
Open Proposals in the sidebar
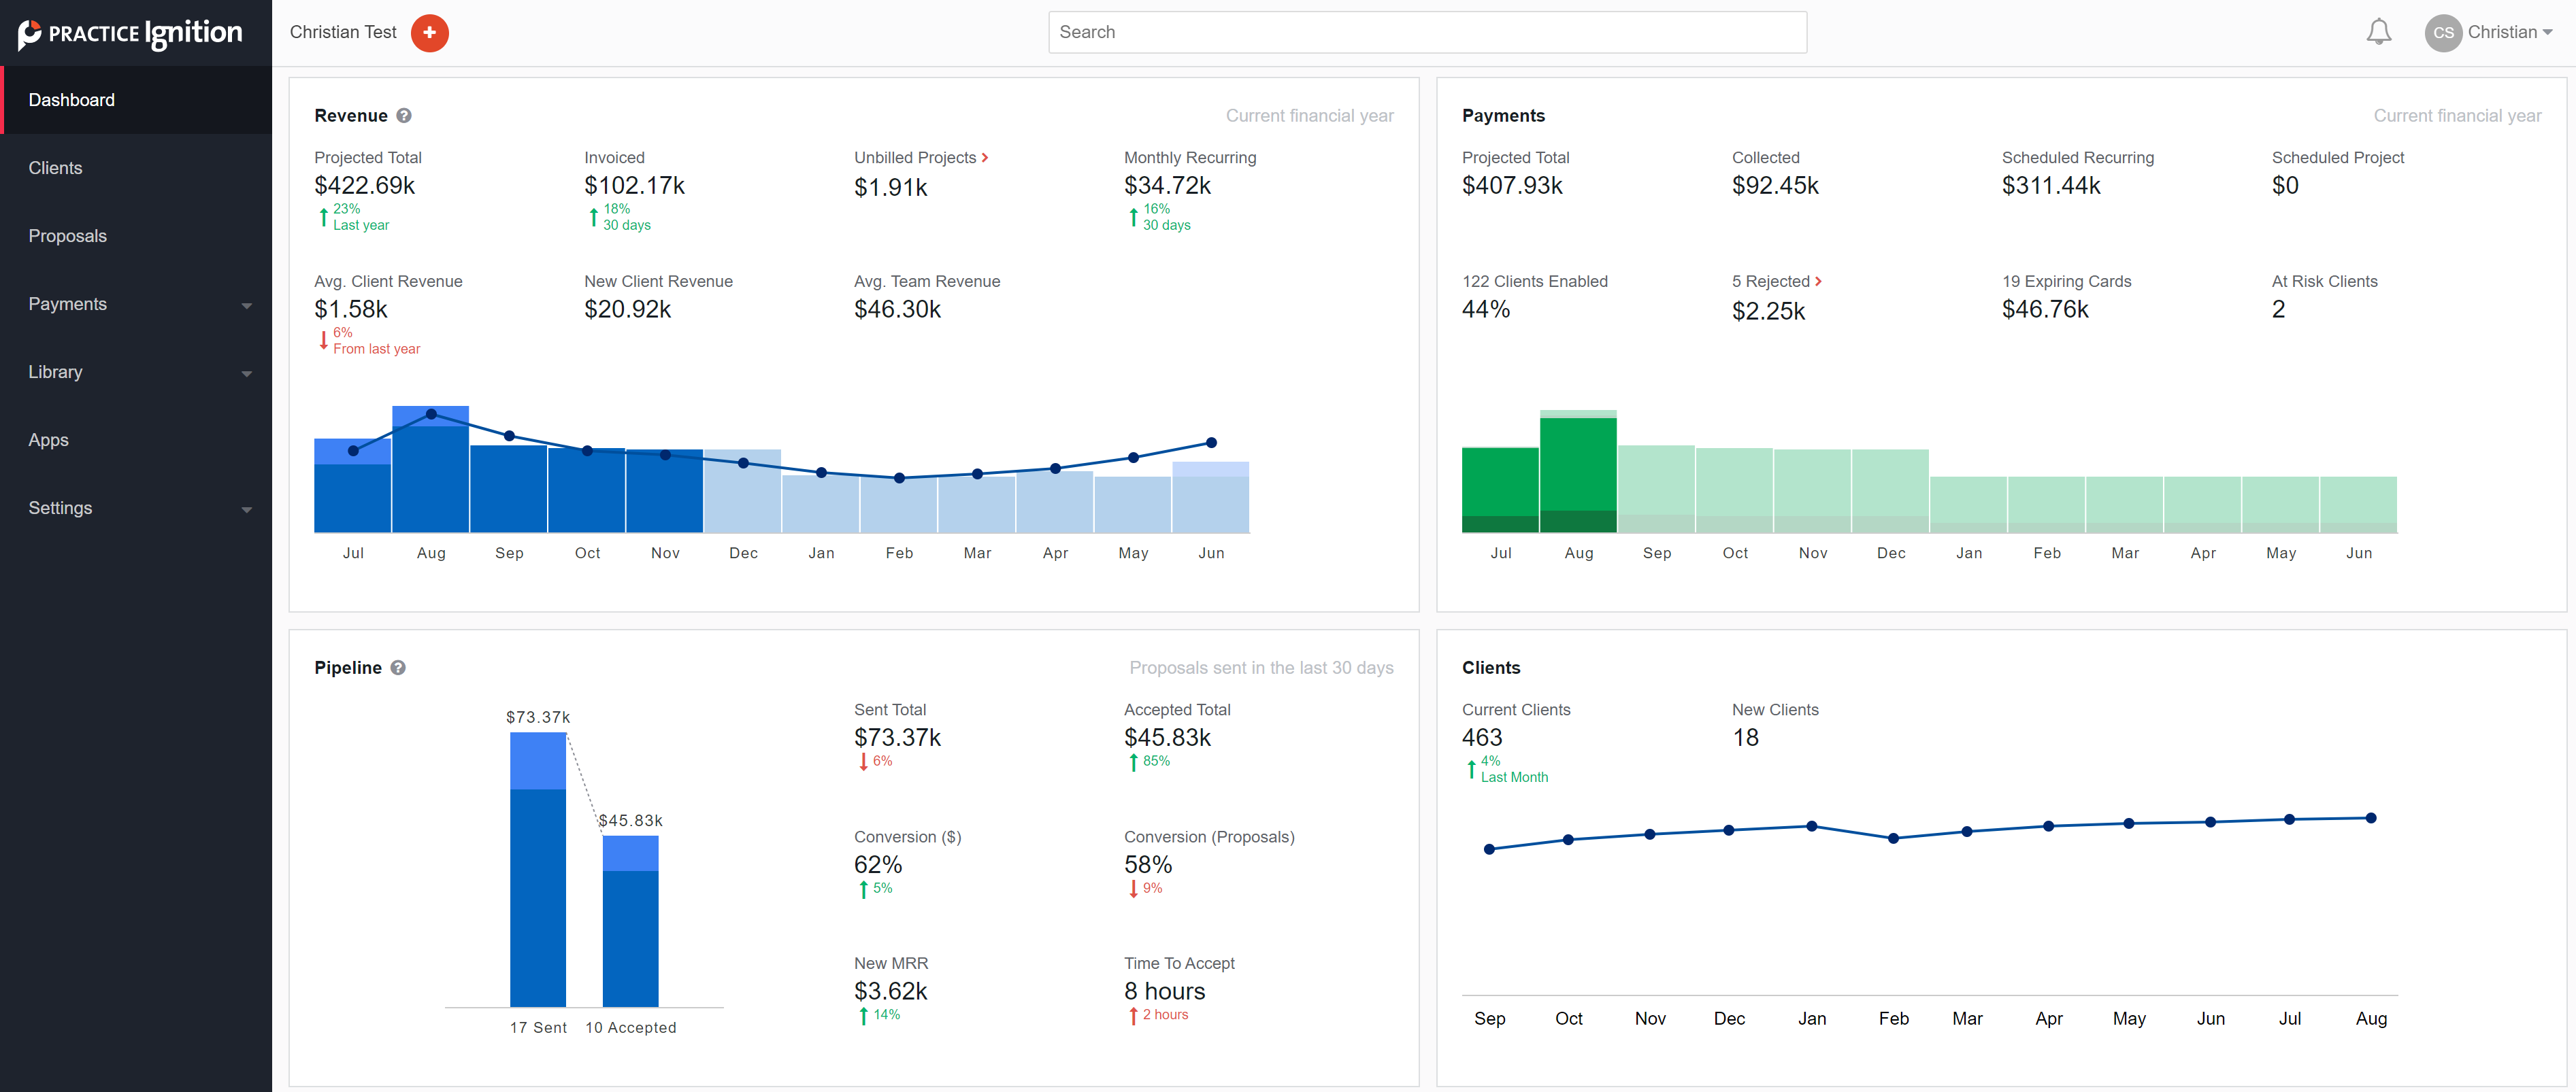click(x=67, y=236)
